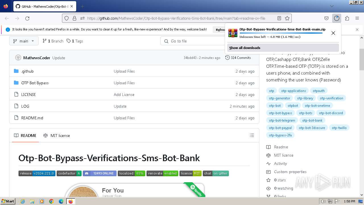Show all downloads
This screenshot has width=364, height=205.
click(x=283, y=48)
